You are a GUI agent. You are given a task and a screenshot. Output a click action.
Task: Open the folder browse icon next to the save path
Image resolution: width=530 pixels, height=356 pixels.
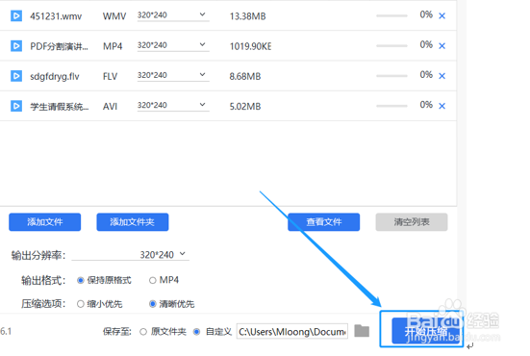tap(362, 331)
